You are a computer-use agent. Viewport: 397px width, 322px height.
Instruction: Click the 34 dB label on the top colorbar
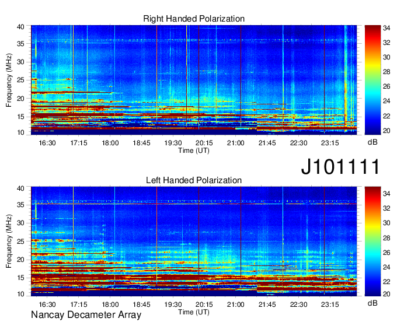[x=386, y=28]
